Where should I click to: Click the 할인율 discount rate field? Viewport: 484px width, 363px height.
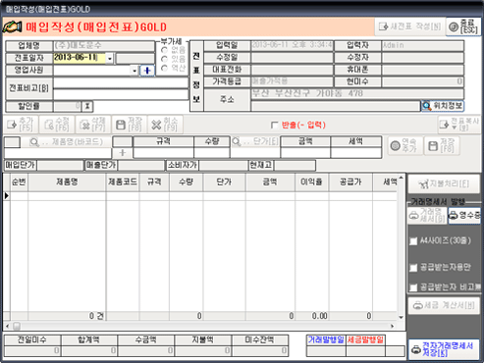pos(67,106)
